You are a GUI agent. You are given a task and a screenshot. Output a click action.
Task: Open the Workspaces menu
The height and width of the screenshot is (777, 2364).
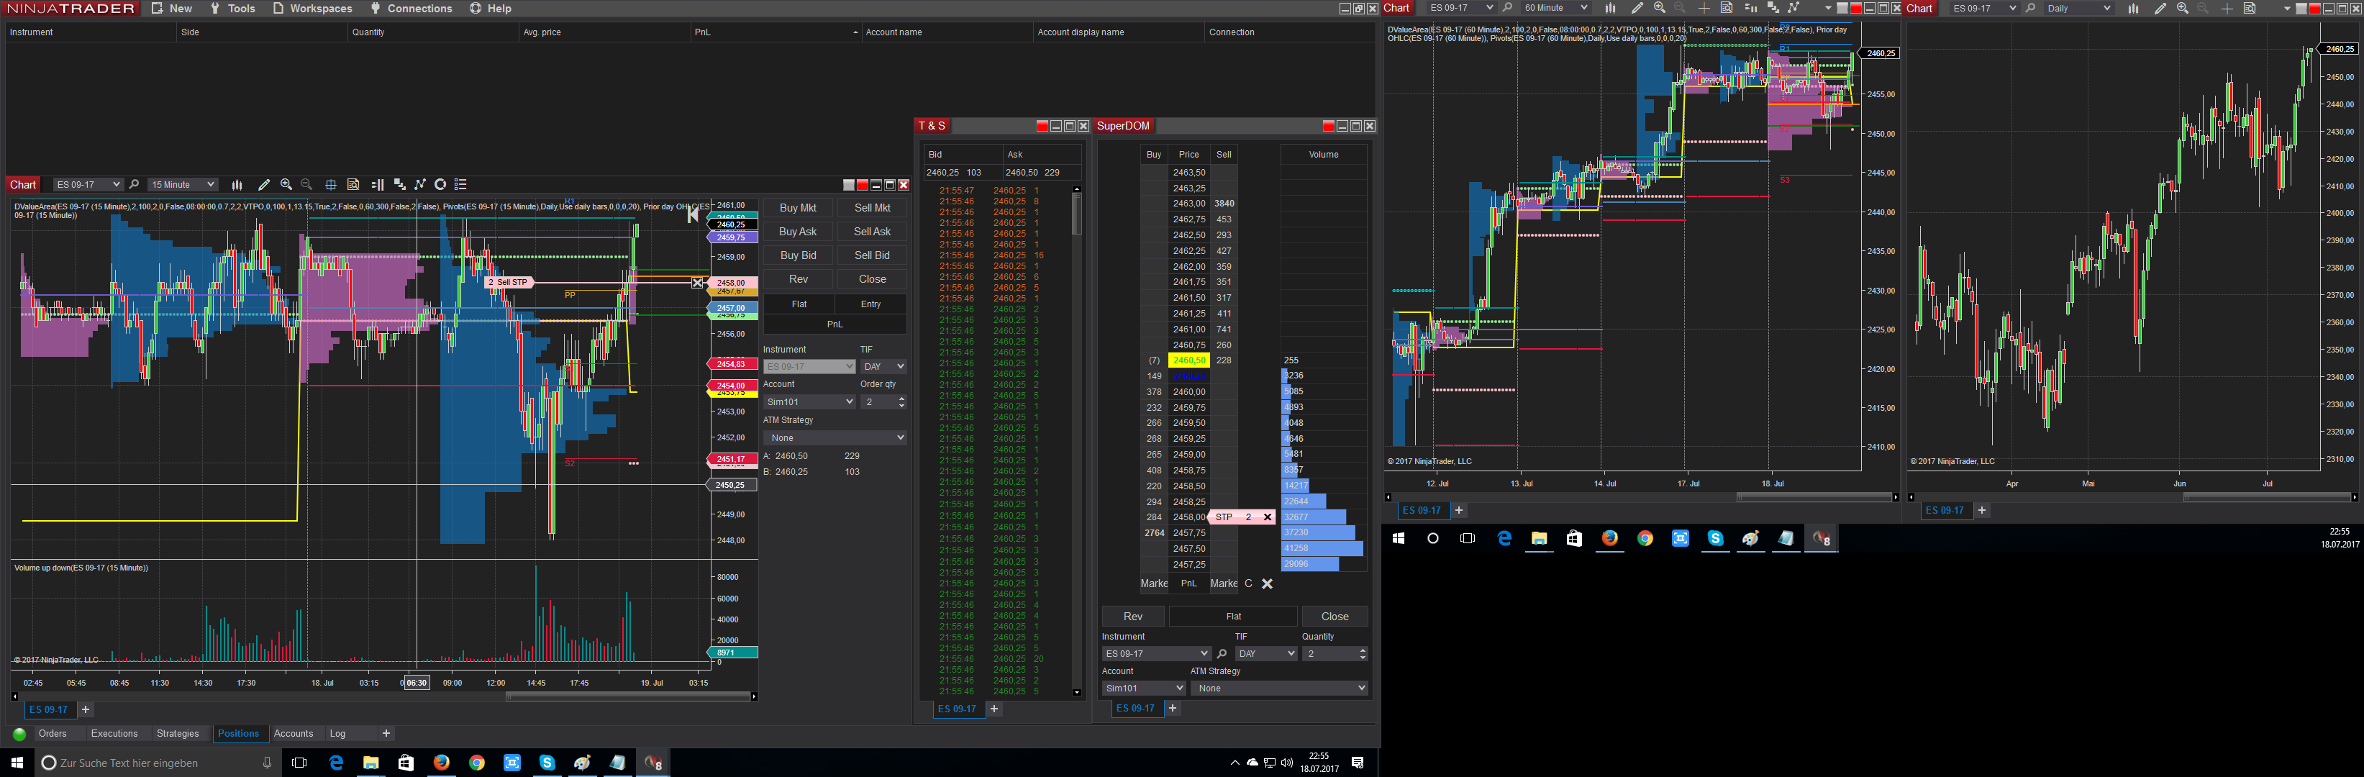click(x=312, y=8)
